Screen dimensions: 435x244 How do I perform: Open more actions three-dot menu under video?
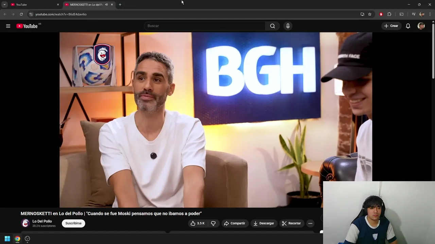pyautogui.click(x=310, y=223)
